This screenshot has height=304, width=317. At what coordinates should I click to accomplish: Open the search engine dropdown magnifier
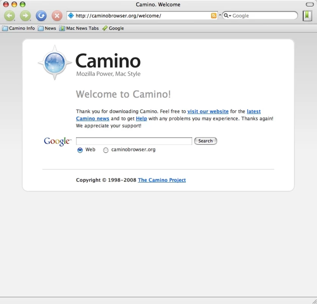pos(227,16)
